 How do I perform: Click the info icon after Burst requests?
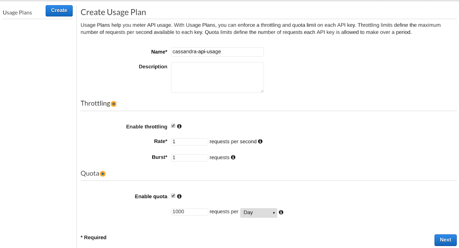pos(233,157)
